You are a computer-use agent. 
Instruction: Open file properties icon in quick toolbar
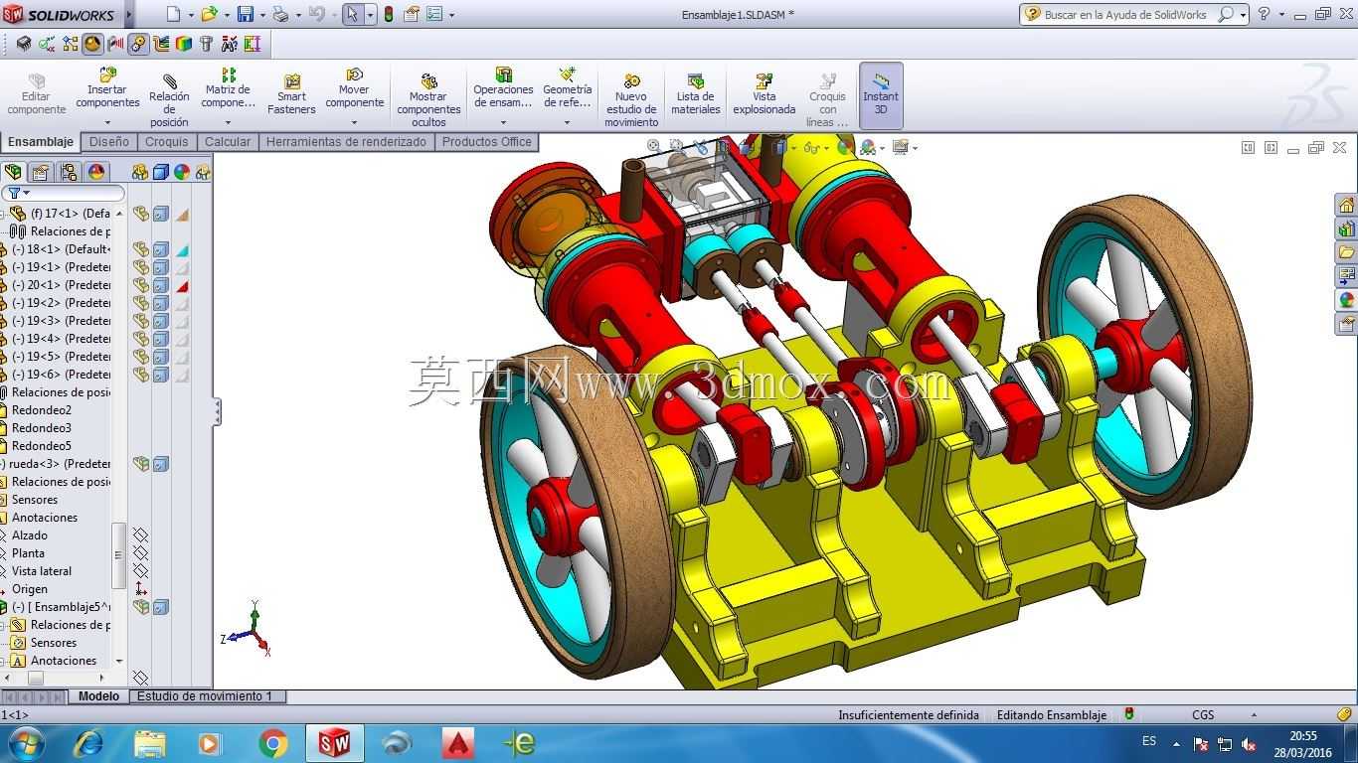[x=411, y=15]
